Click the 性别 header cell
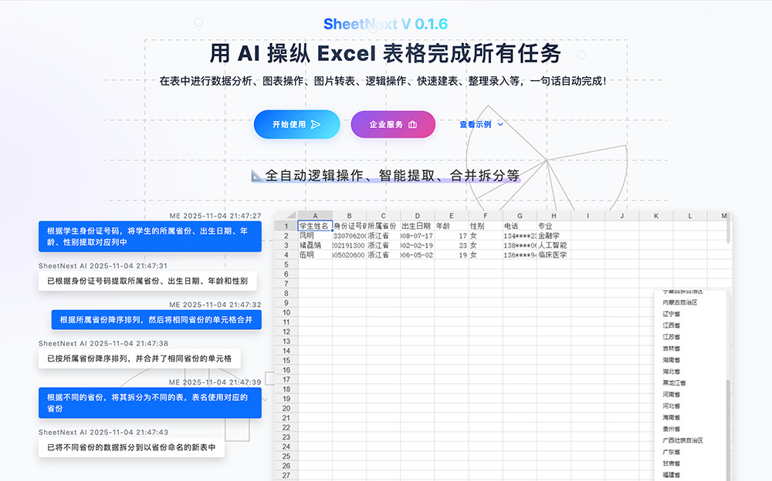 tap(485, 226)
